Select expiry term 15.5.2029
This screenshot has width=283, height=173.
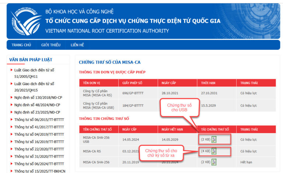coord(208,106)
